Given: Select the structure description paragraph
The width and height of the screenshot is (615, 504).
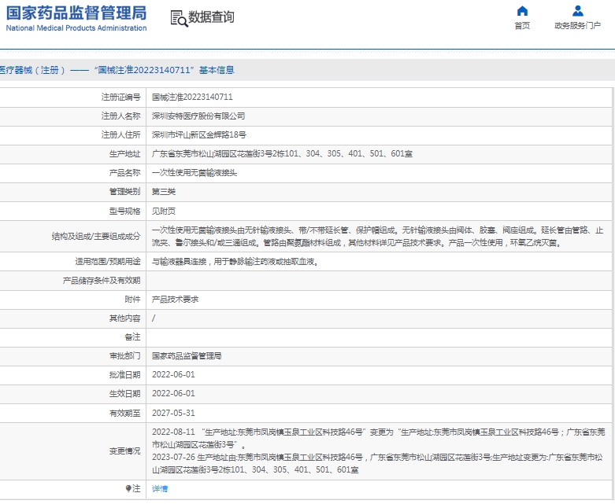Looking at the screenshot, I should click(x=377, y=237).
